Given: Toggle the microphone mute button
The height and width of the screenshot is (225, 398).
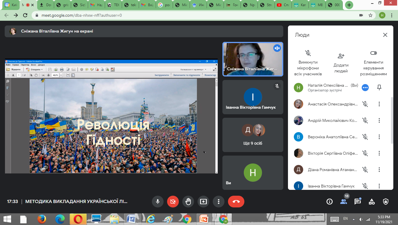Looking at the screenshot, I should tap(157, 202).
